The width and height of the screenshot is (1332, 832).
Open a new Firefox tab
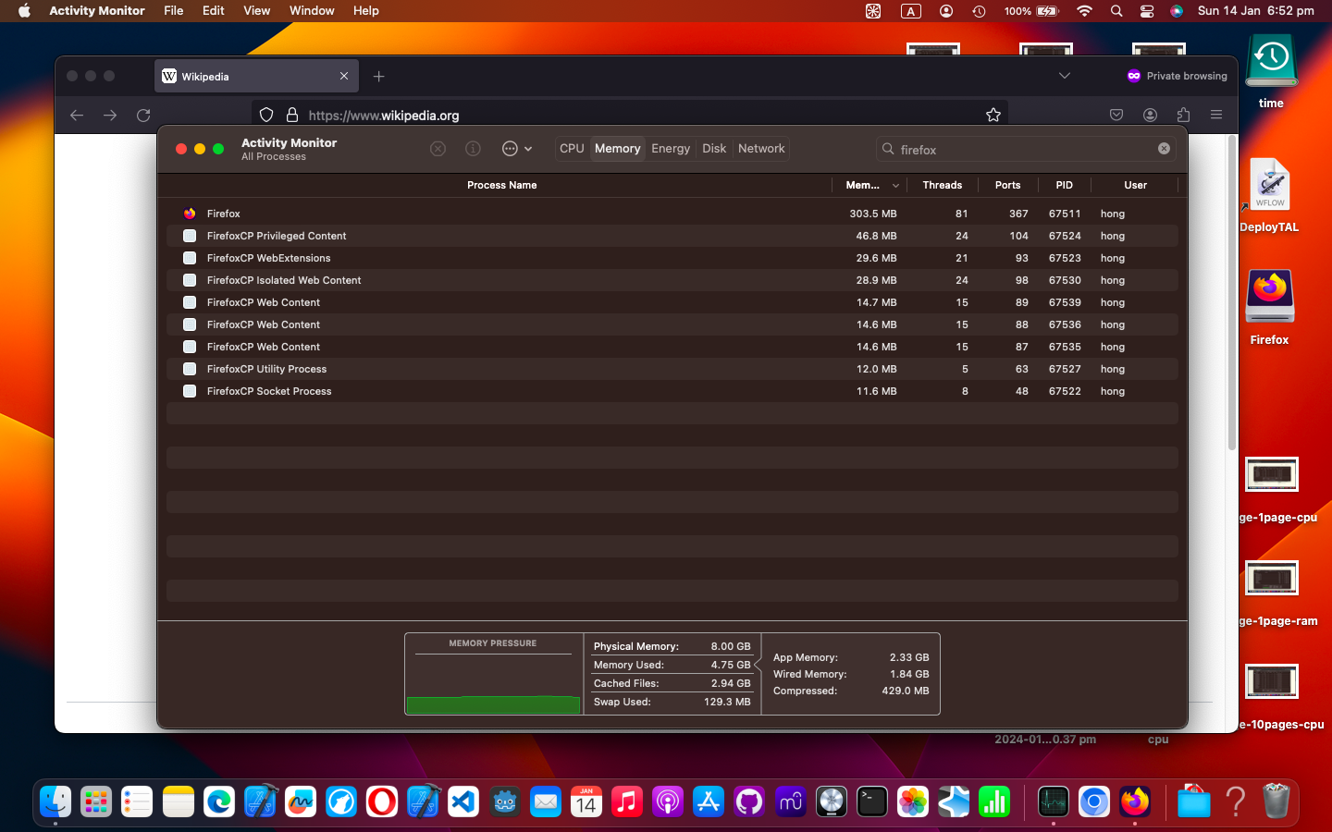[x=378, y=76]
